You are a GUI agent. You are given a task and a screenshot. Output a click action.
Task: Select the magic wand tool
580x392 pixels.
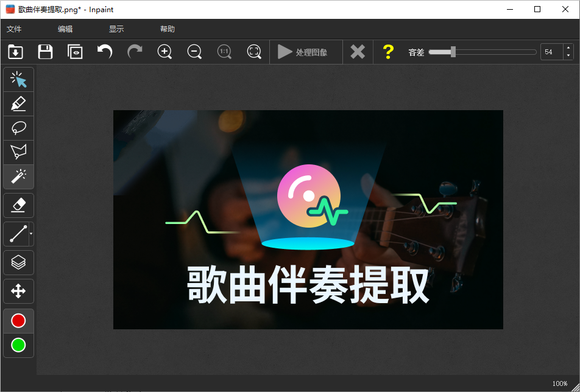(18, 177)
